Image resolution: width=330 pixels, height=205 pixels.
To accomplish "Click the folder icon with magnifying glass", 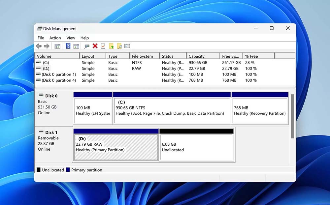I will [119, 46].
